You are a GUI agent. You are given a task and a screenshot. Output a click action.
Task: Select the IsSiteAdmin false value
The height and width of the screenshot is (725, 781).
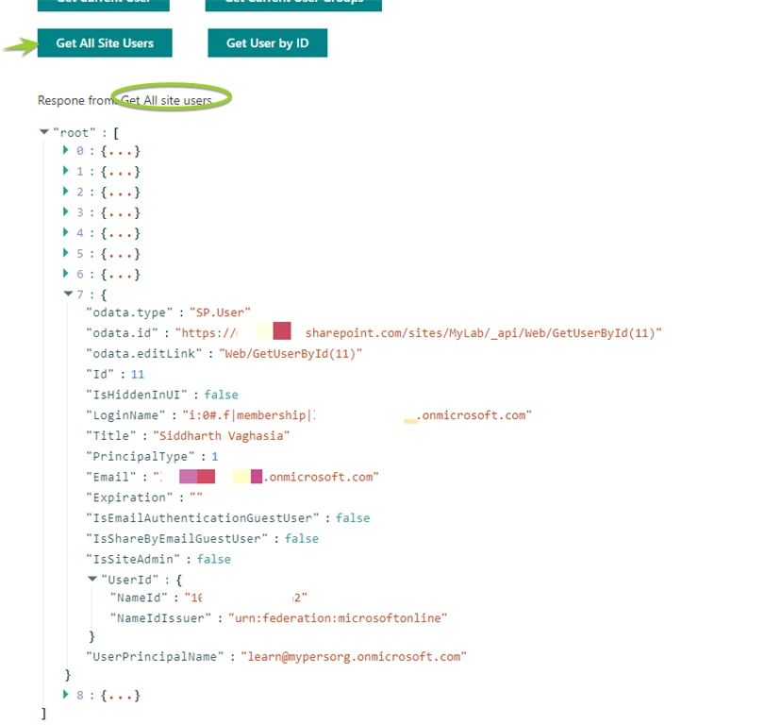[214, 559]
